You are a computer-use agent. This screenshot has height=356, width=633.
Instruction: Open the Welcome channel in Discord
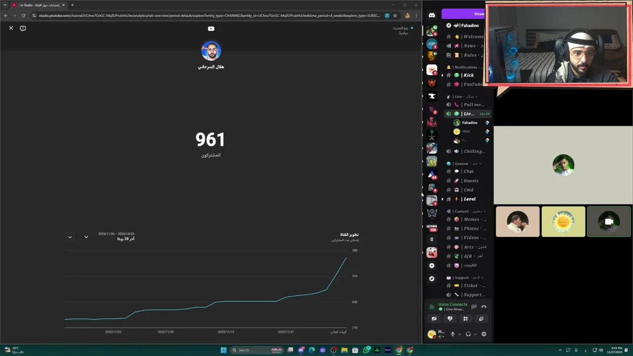(465, 37)
